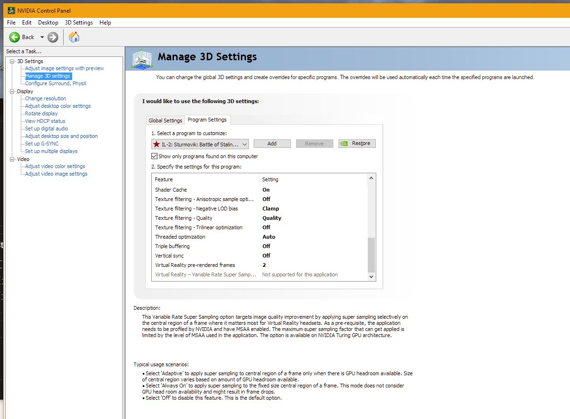Open Adjust desktop color settings
The height and width of the screenshot is (419, 570).
click(x=58, y=106)
